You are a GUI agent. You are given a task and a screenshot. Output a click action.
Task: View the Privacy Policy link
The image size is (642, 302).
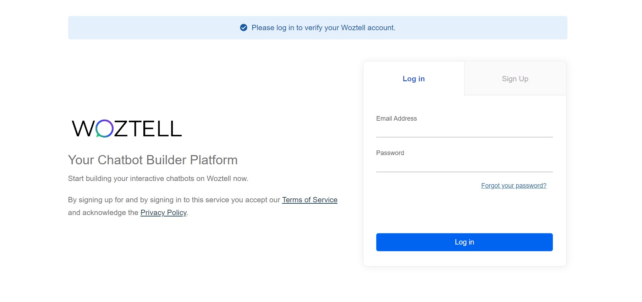pyautogui.click(x=163, y=213)
